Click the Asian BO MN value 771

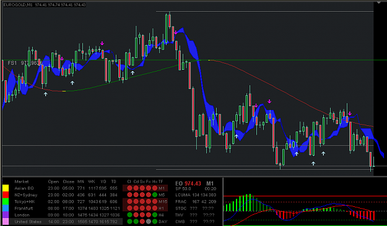click(81, 188)
